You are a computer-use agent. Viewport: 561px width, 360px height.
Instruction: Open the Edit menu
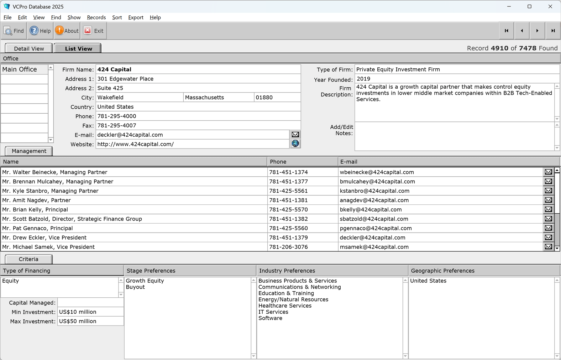(x=22, y=17)
